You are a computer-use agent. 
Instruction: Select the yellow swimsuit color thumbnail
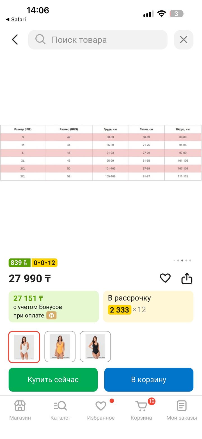click(60, 347)
